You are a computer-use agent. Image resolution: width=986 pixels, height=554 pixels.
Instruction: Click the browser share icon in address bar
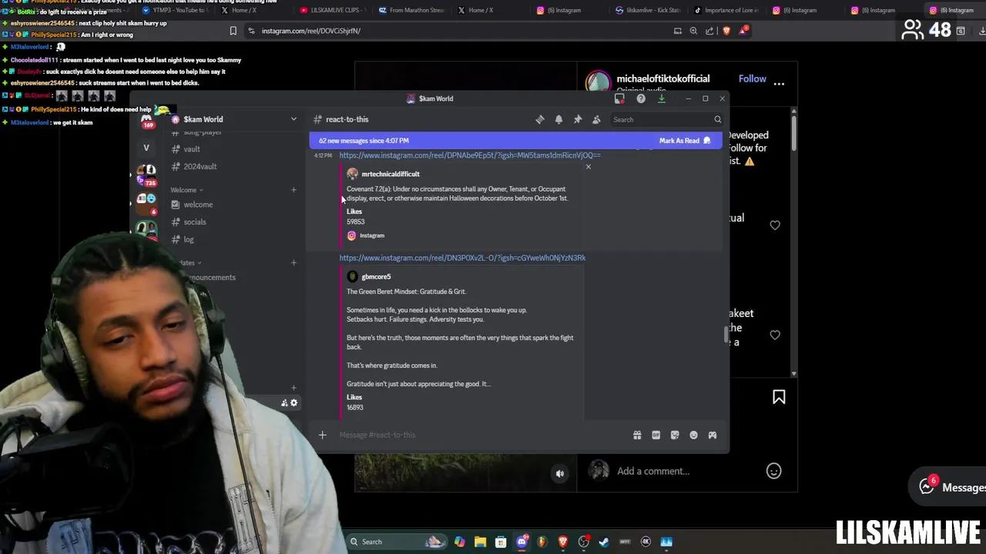coord(709,31)
